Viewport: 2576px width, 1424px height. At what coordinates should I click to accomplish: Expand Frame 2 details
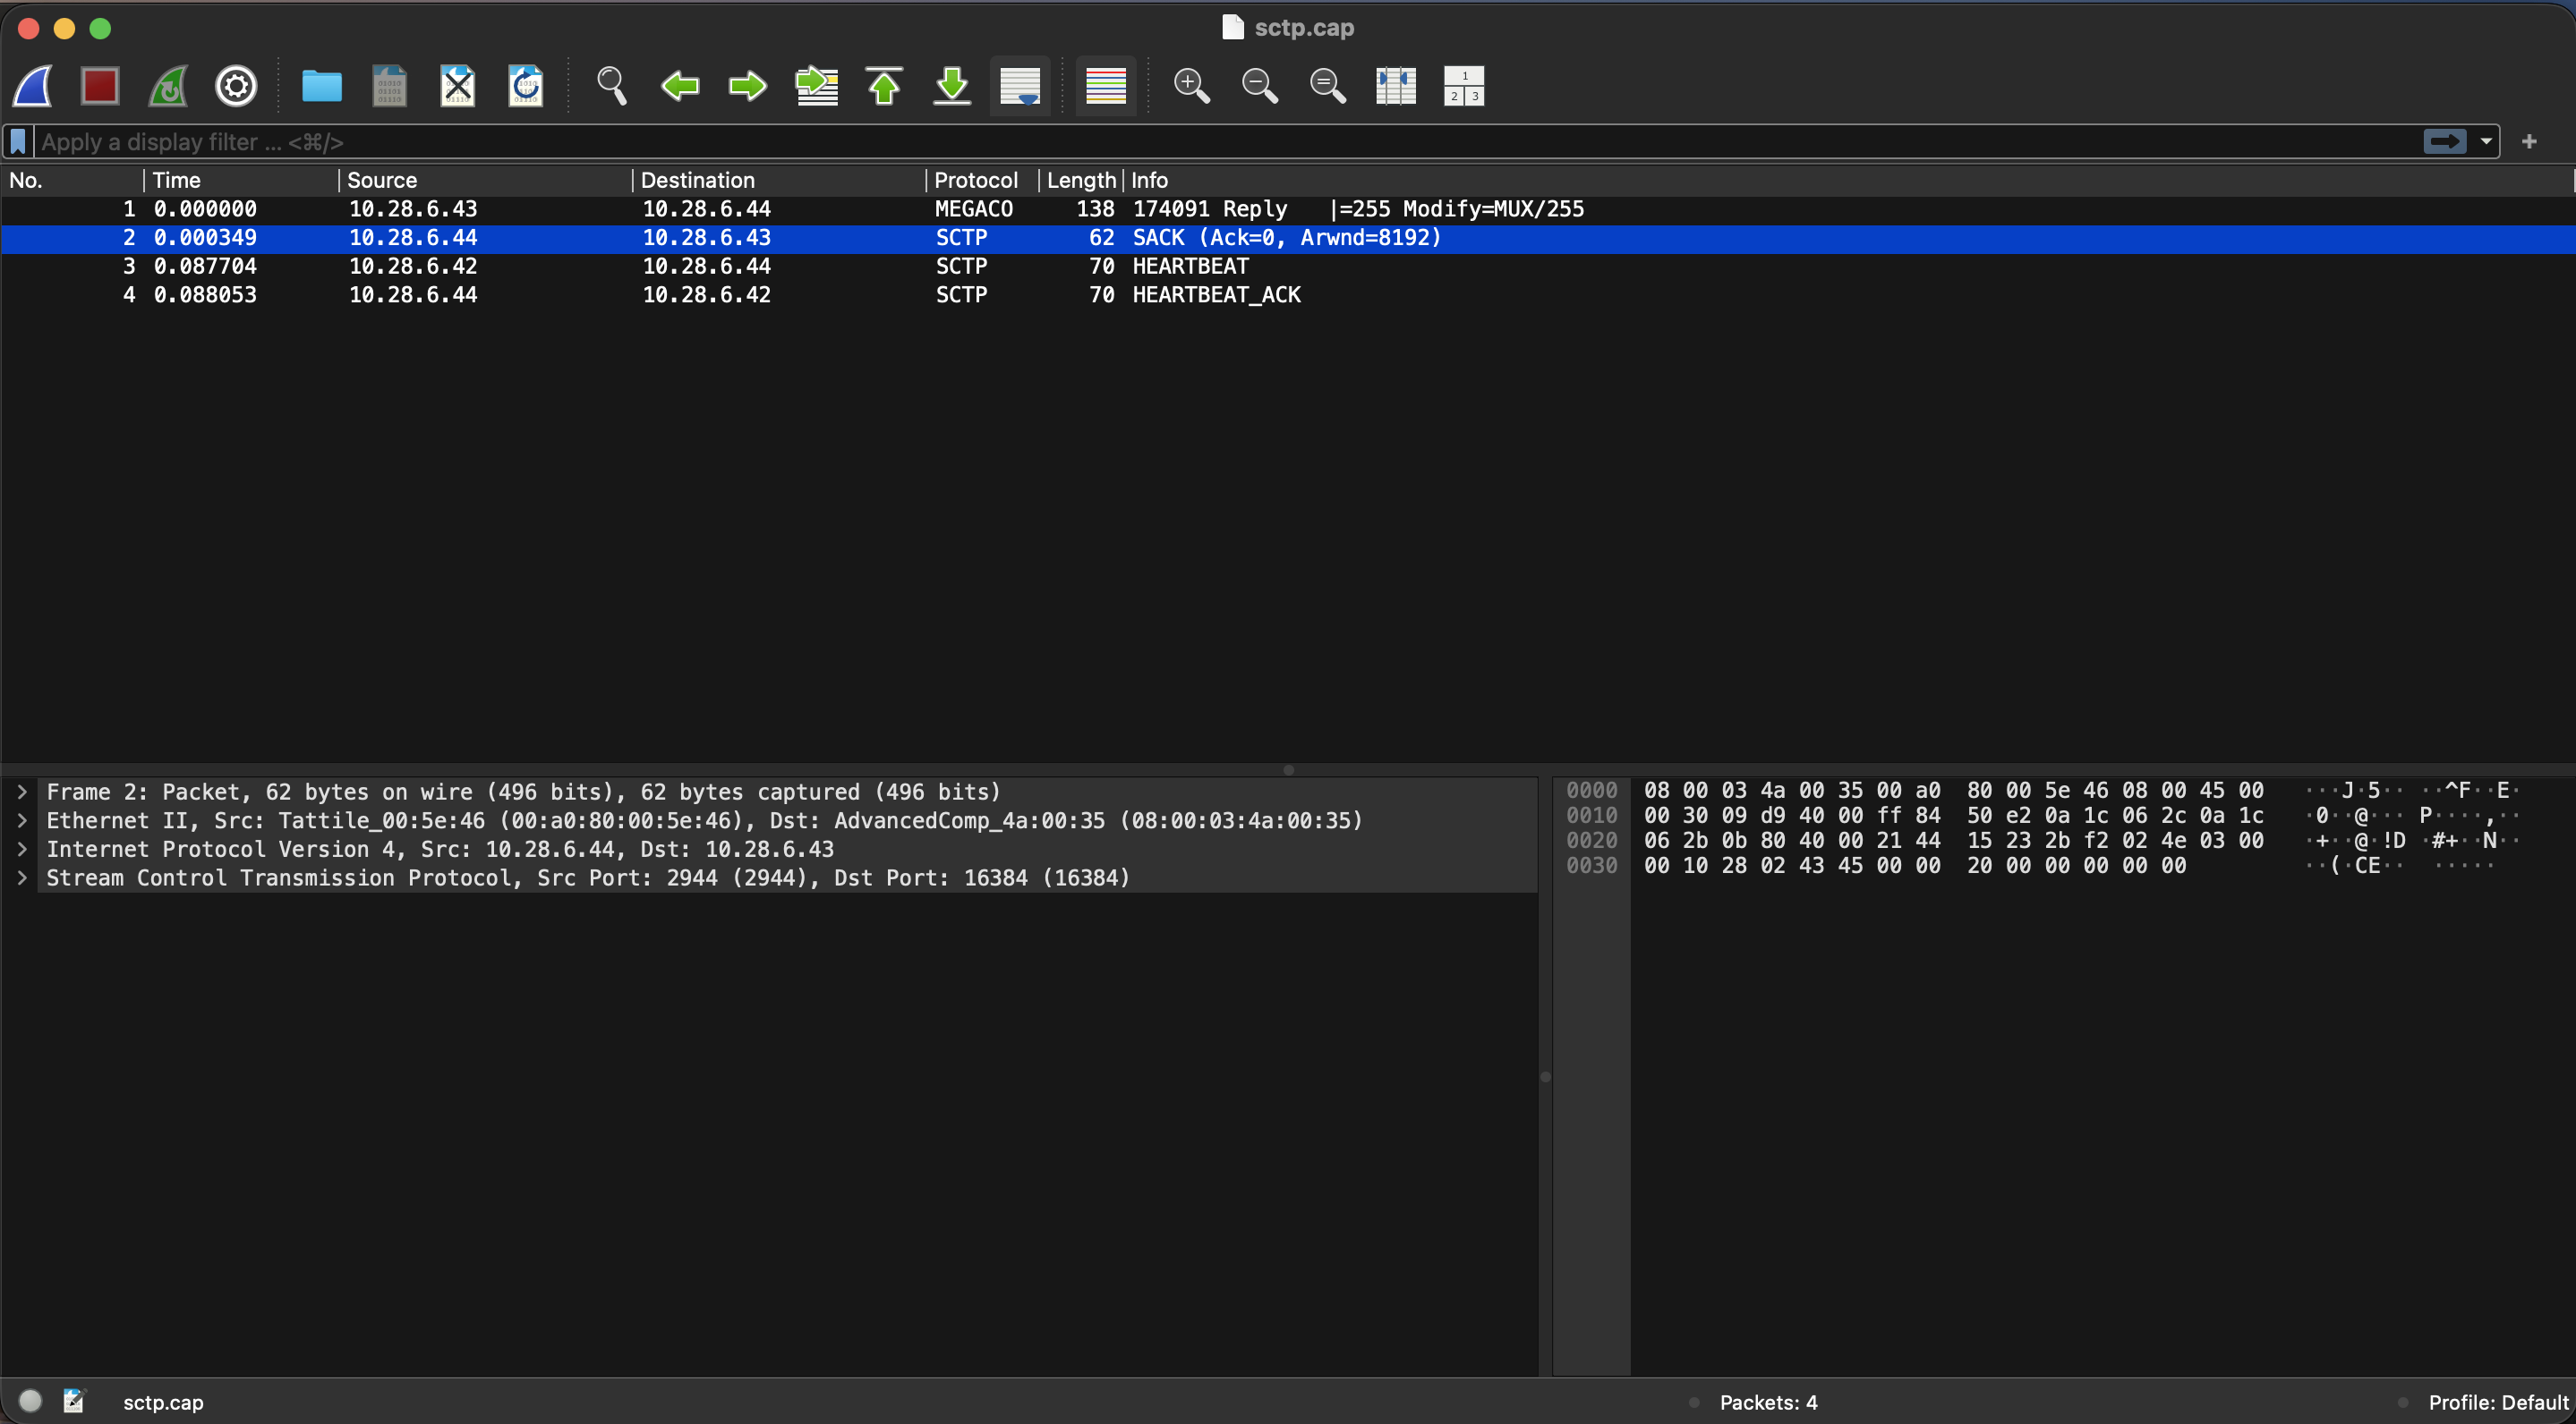pyautogui.click(x=22, y=793)
